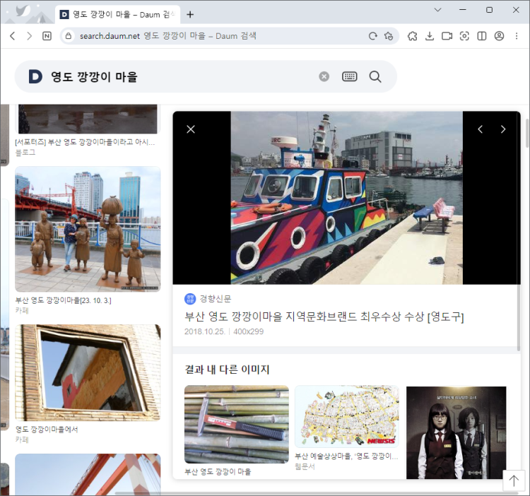Viewport: 530px width, 496px height.
Task: Clear the search box text
Action: 324,76
